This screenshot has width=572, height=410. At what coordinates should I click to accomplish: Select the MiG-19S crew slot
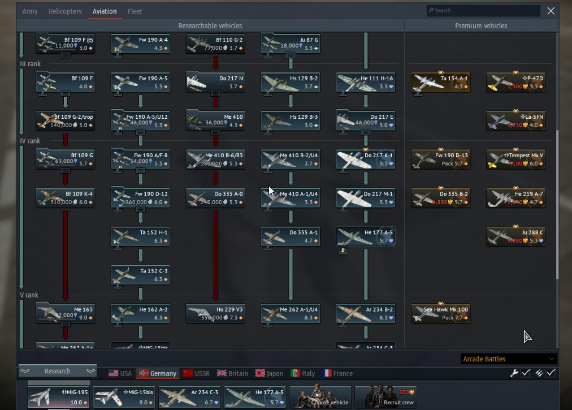tap(59, 397)
